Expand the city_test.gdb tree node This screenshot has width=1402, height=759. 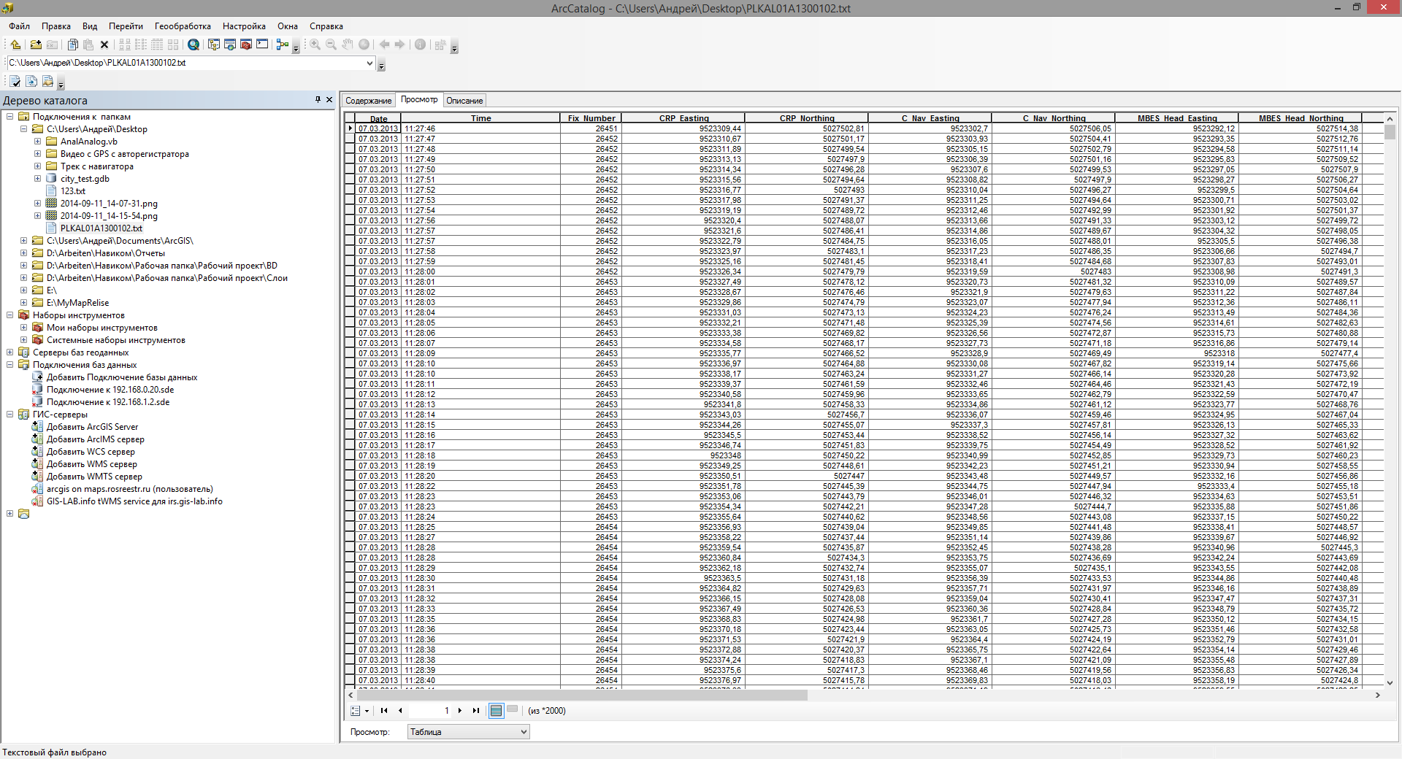coord(37,178)
